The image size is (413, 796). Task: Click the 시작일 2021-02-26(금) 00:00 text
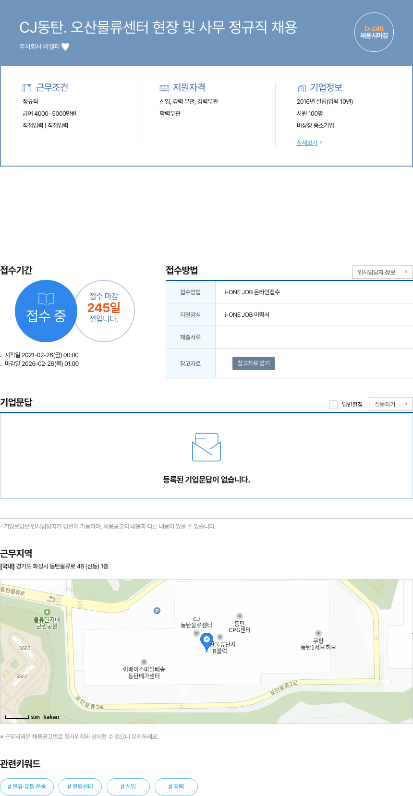tap(42, 355)
